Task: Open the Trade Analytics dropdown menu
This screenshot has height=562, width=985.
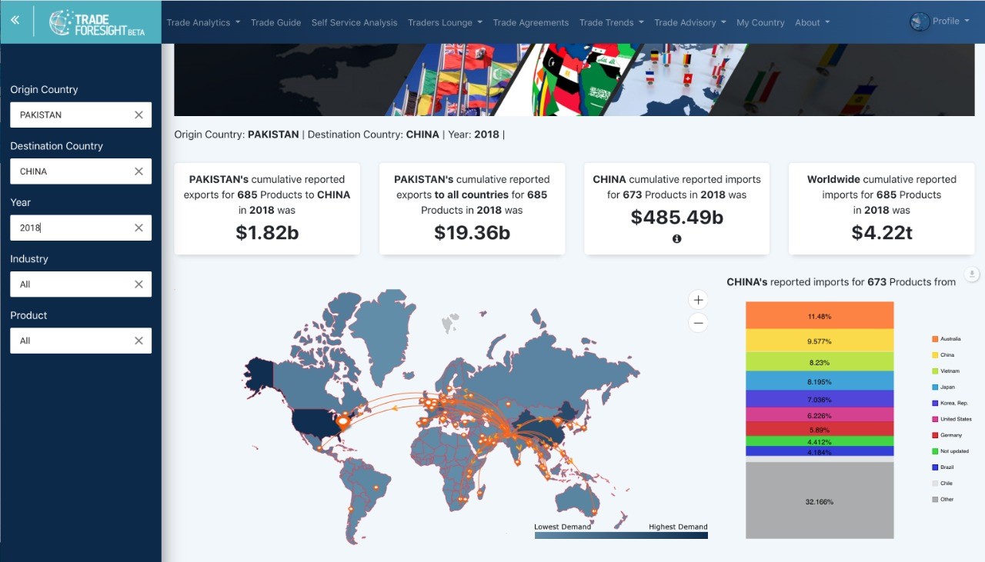Action: 204,22
